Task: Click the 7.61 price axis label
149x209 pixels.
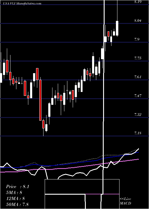Action: click(x=138, y=77)
